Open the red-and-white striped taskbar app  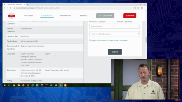[42, 85]
